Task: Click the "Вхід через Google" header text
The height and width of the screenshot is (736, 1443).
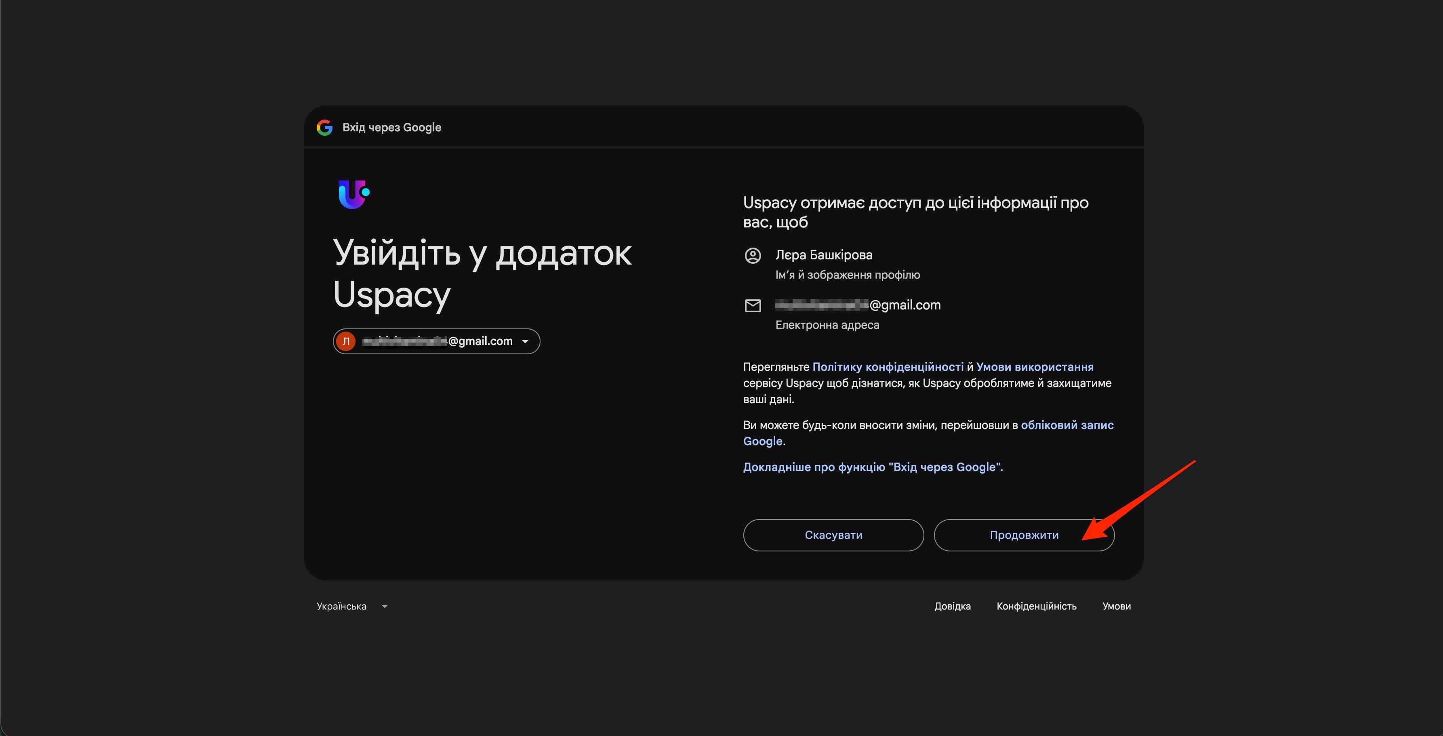Action: [x=391, y=128]
